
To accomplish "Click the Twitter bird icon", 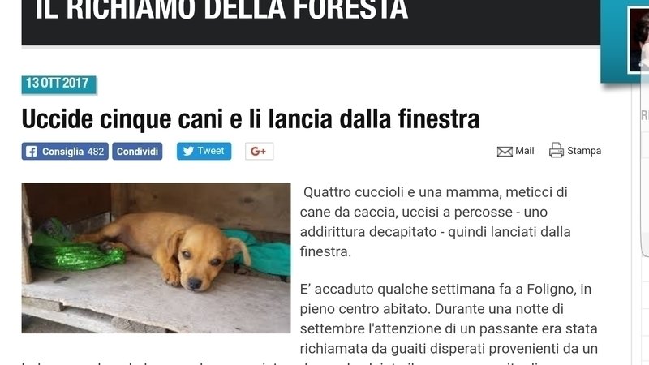I will pos(188,151).
